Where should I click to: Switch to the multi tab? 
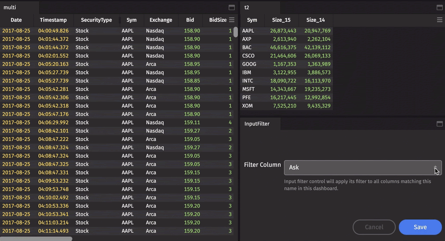coord(10,7)
